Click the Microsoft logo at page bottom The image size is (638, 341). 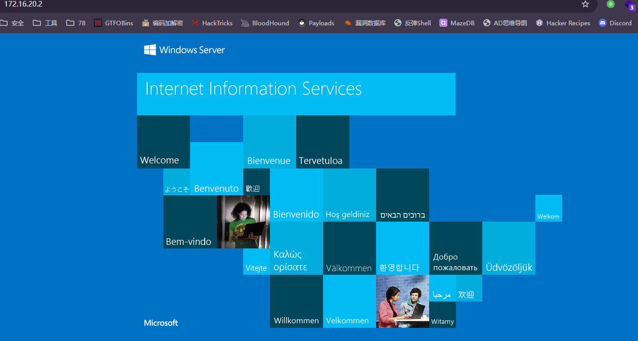click(x=161, y=323)
